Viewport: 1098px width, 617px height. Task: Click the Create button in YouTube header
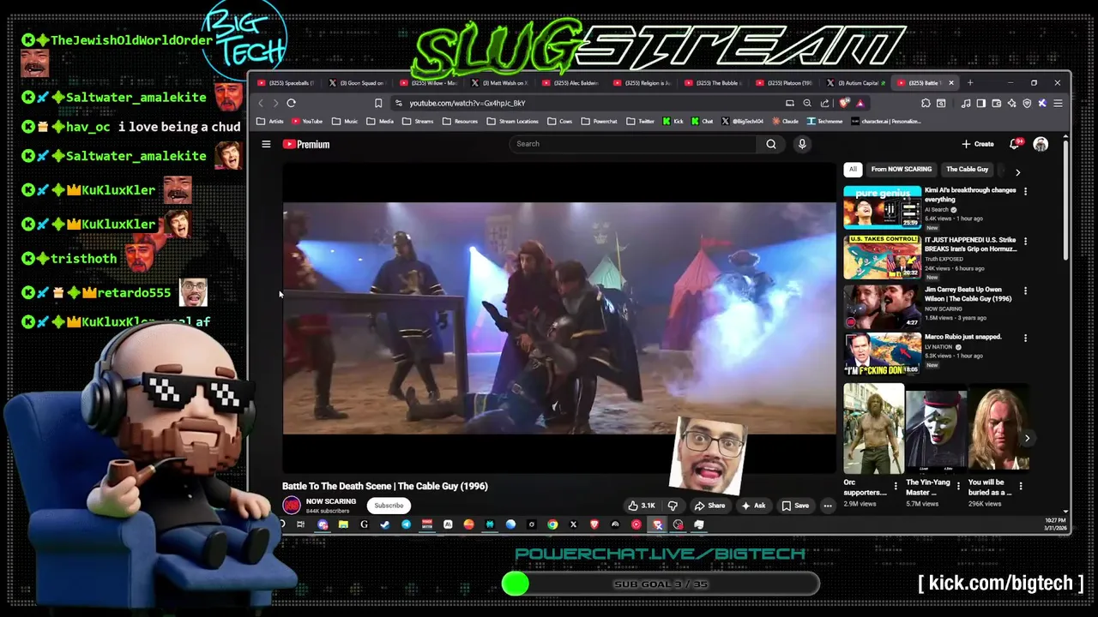click(x=978, y=144)
